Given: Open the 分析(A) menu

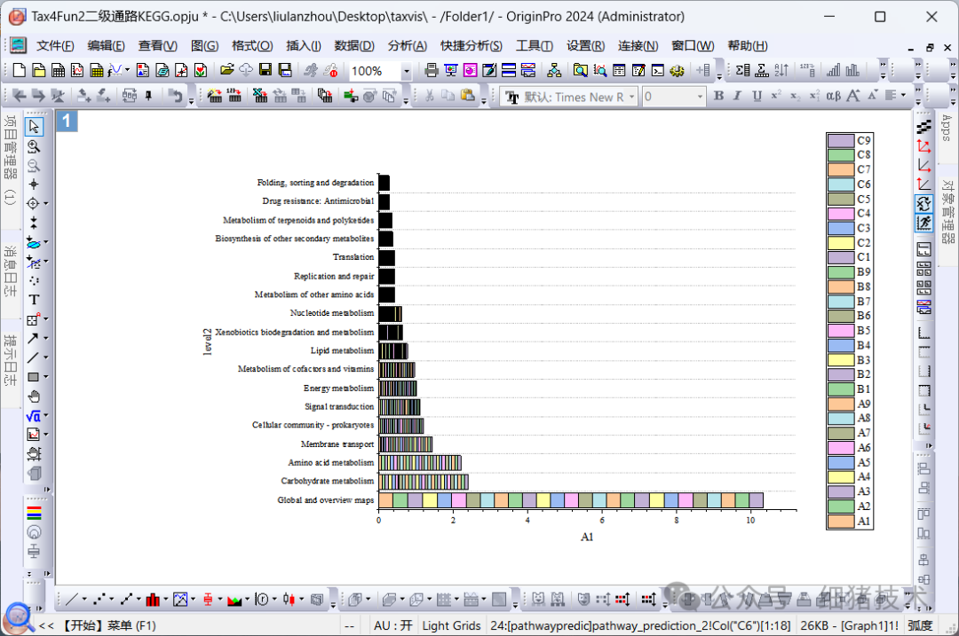Looking at the screenshot, I should [407, 46].
